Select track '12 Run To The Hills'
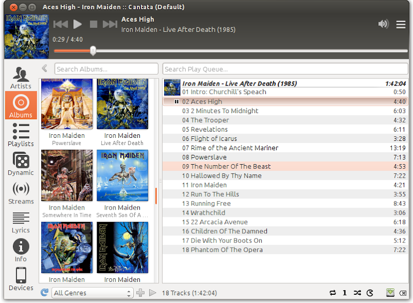 285,194
